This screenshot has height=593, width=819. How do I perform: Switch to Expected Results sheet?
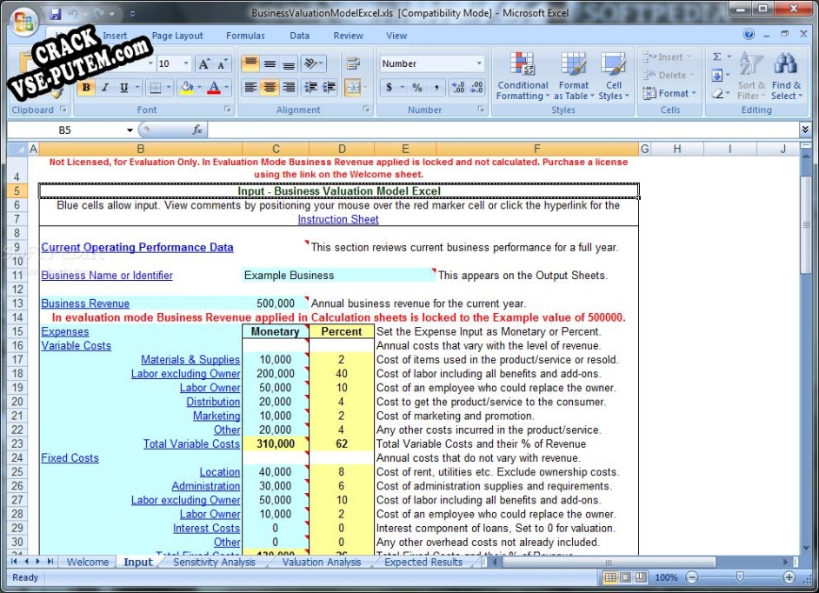point(423,563)
